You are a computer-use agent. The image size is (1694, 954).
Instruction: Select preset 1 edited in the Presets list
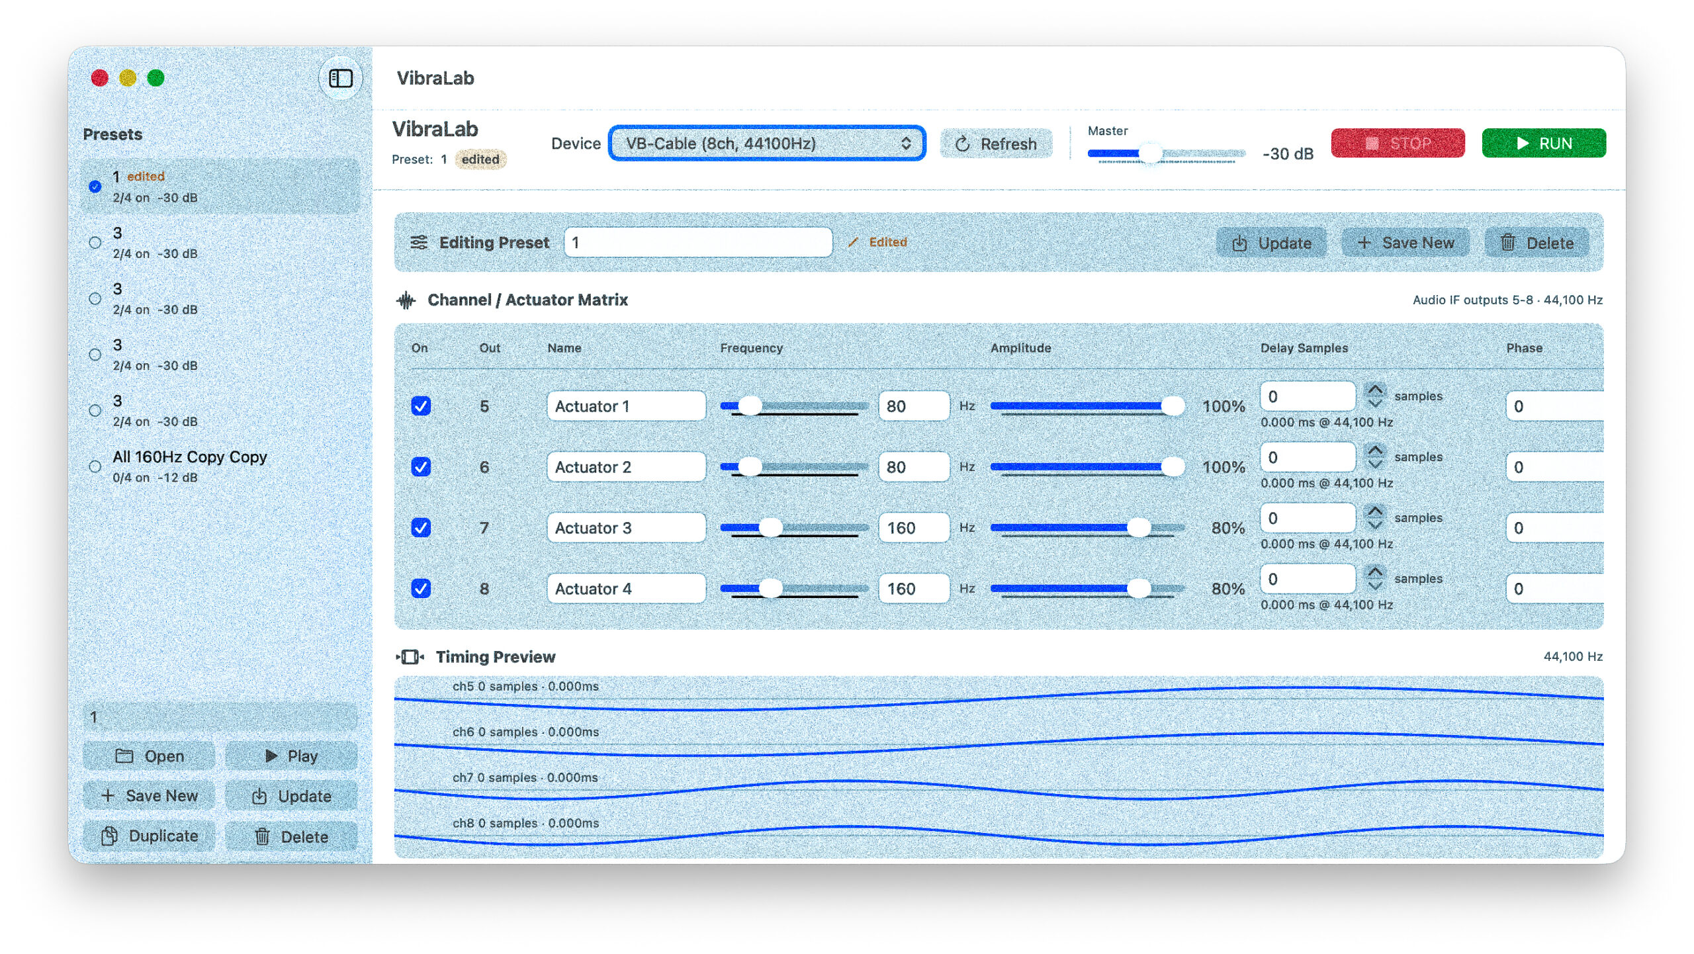(x=220, y=187)
